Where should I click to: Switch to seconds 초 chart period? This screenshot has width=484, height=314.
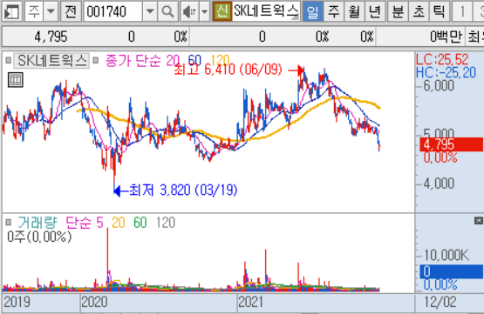419,11
